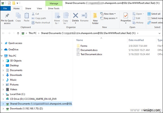Open the Drive Tools tab
The image size is (163, 113).
pos(54,8)
